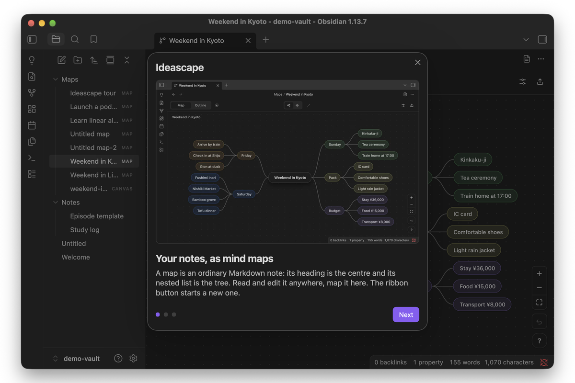The image size is (575, 383).
Task: Open Markdown document view icon
Action: pyautogui.click(x=527, y=59)
